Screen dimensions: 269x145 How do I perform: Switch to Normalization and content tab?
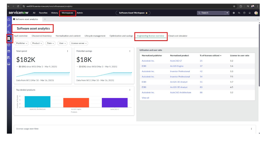[x=68, y=36]
